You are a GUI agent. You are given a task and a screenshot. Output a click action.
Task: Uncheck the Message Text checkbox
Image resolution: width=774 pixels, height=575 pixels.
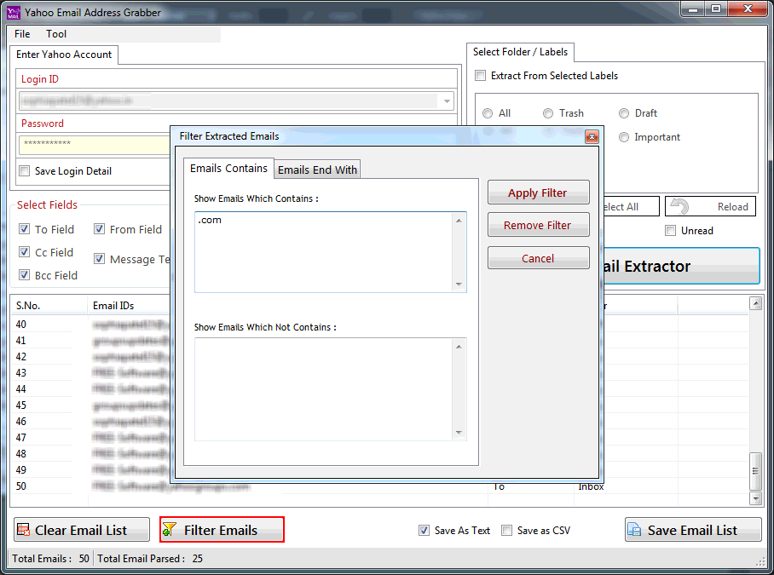pos(99,258)
